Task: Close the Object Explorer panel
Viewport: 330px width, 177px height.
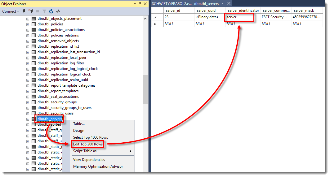Action: tap(145, 4)
